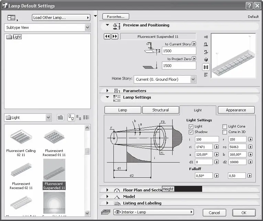Click the Preview and Positioning section icon
The width and height of the screenshot is (263, 221).
coord(117,26)
